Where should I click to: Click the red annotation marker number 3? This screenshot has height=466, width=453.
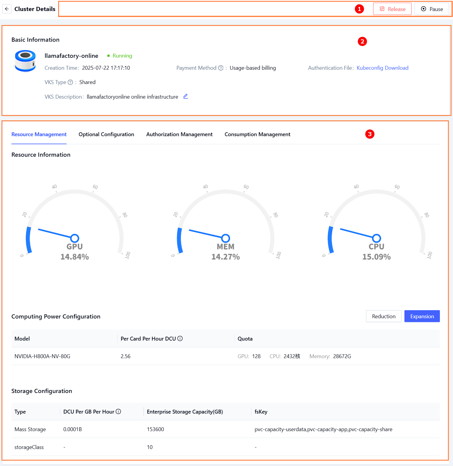click(x=370, y=134)
